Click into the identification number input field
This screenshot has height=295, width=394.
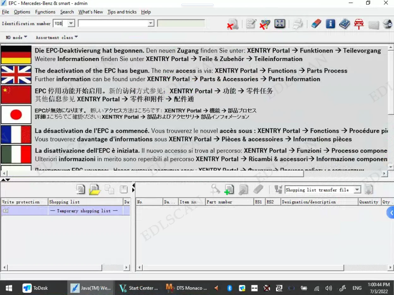(x=113, y=23)
